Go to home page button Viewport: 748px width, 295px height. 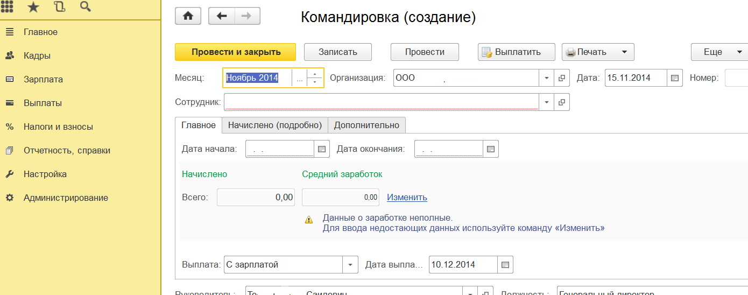coord(188,16)
